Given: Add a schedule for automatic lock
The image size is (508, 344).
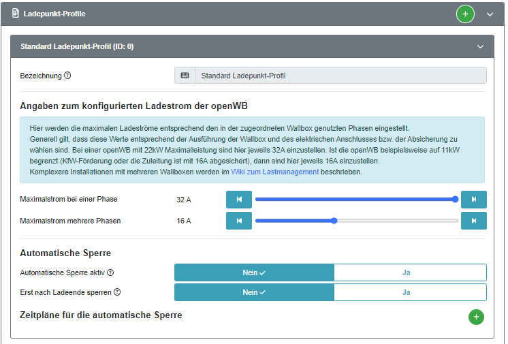Looking at the screenshot, I should (476, 317).
